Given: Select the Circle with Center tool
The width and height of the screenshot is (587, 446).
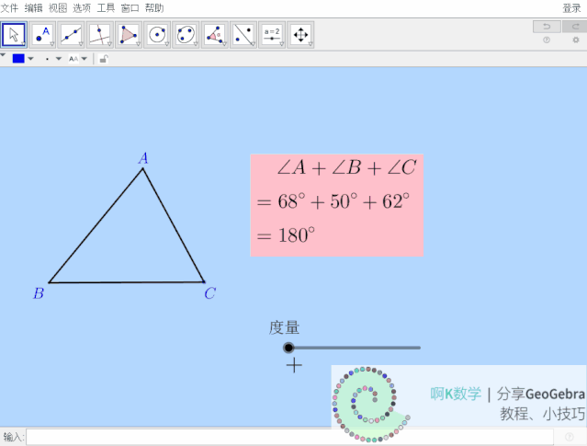Looking at the screenshot, I should point(157,35).
